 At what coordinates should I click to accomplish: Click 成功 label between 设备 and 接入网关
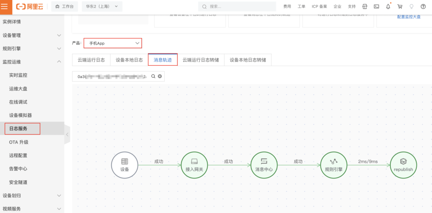pos(159,162)
